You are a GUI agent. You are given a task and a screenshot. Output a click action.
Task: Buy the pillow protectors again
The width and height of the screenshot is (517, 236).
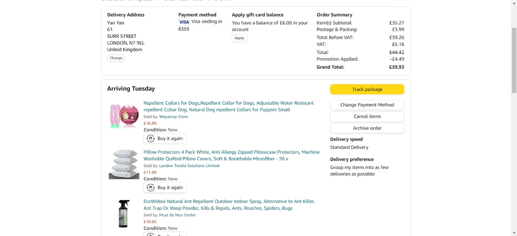click(x=165, y=188)
